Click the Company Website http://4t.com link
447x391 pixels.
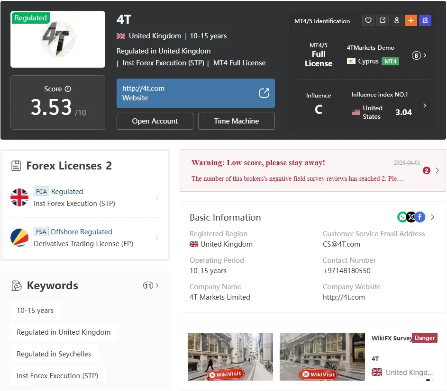pyautogui.click(x=344, y=297)
